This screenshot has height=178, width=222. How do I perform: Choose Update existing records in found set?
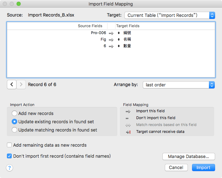click(14, 122)
